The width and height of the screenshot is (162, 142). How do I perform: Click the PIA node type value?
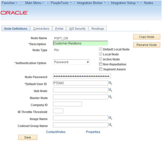coord(56,50)
